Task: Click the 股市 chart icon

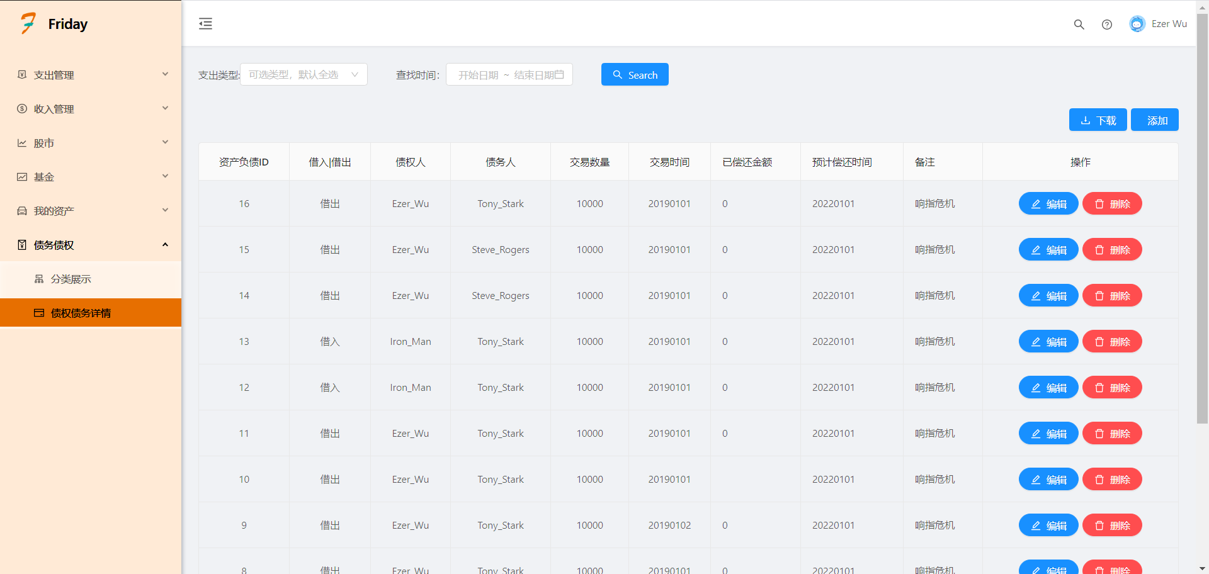Action: (22, 143)
